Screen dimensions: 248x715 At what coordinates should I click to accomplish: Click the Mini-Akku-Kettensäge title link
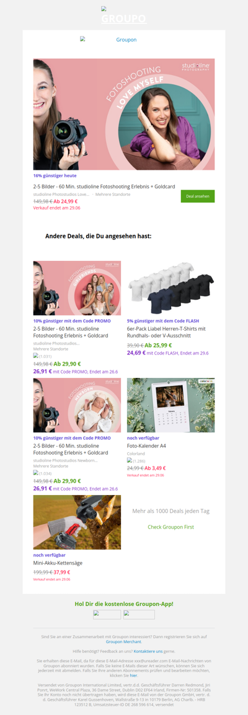(x=58, y=563)
